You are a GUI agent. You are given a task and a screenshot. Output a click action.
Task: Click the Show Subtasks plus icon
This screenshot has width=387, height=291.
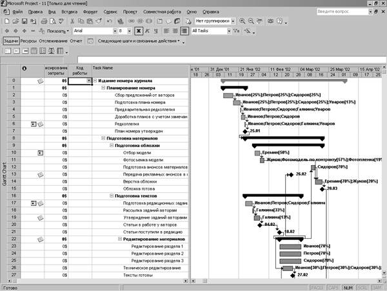click(25, 31)
